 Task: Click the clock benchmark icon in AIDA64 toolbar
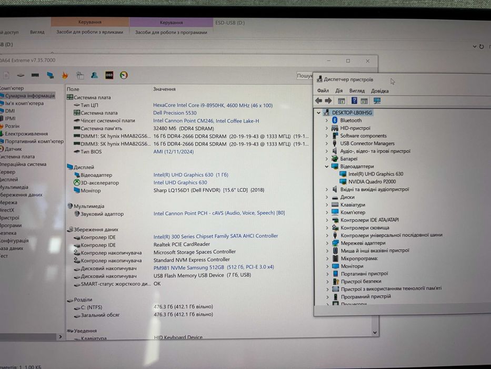click(x=124, y=75)
